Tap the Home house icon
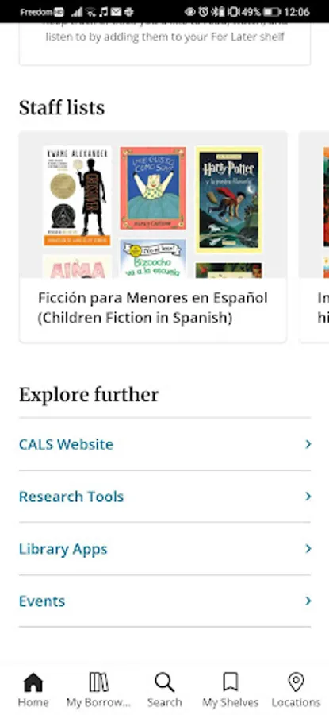Image resolution: width=329 pixels, height=715 pixels. click(33, 682)
